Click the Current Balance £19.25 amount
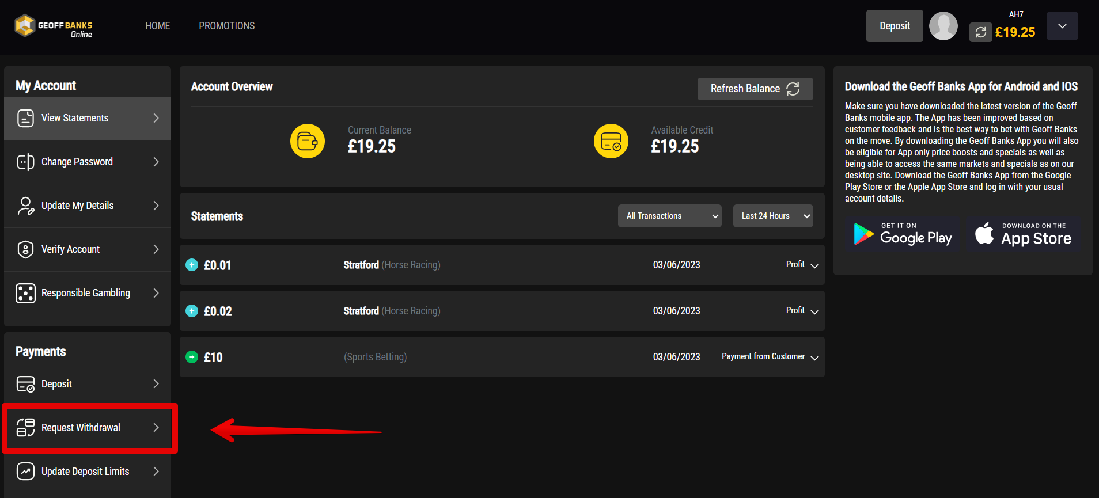This screenshot has height=498, width=1099. (x=372, y=147)
